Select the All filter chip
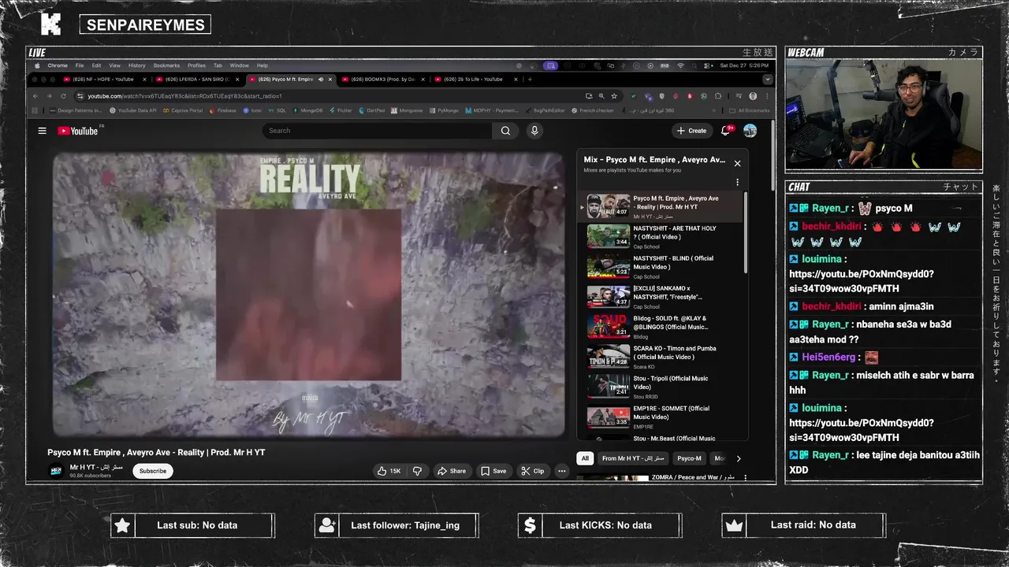 pos(585,458)
